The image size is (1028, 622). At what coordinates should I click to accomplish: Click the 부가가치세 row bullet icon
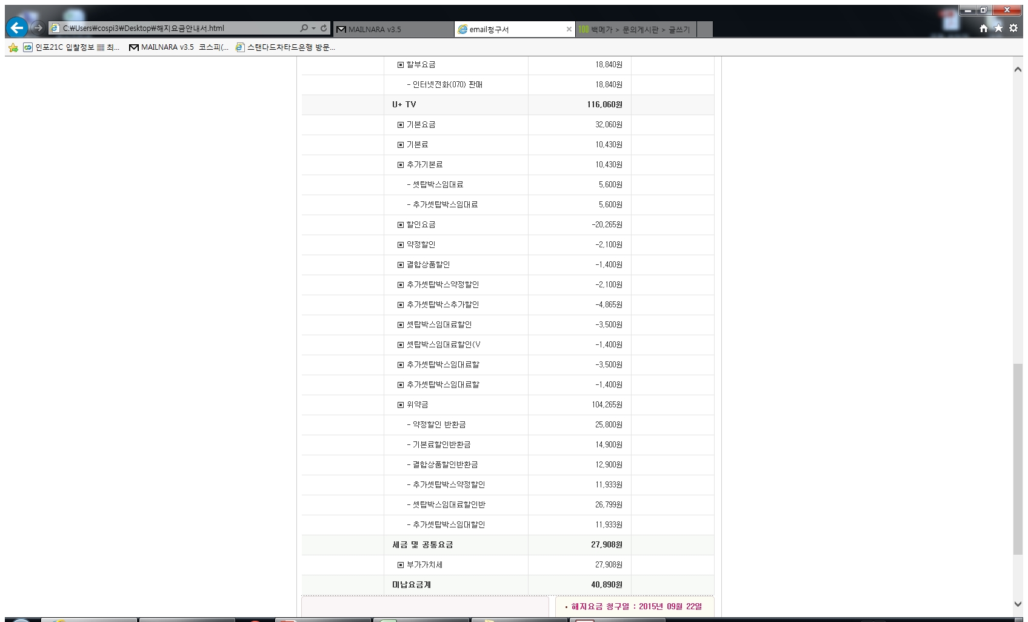pos(401,565)
